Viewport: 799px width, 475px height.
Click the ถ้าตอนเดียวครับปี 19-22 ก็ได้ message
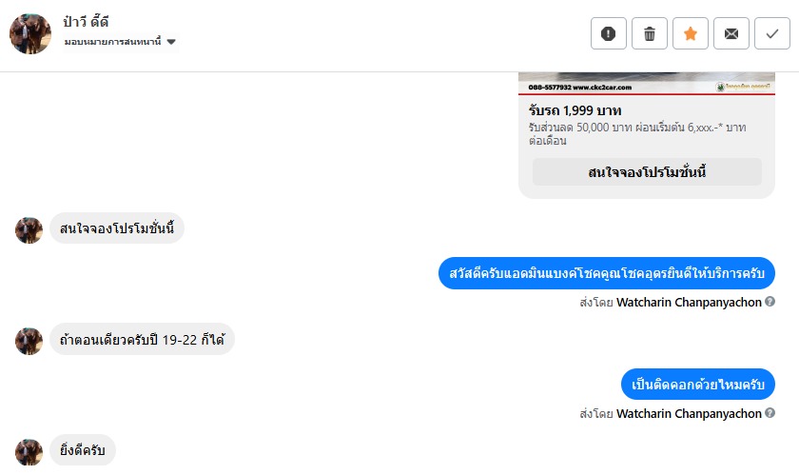point(142,340)
